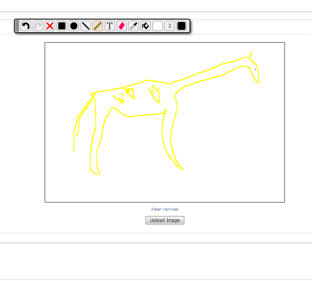Select the text T tool
312x281 pixels.
[110, 26]
